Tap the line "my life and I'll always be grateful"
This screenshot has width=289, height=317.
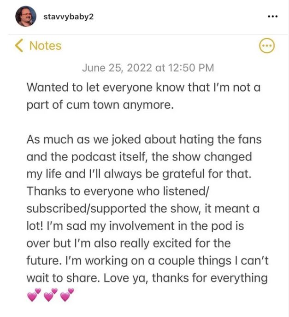coord(139,174)
